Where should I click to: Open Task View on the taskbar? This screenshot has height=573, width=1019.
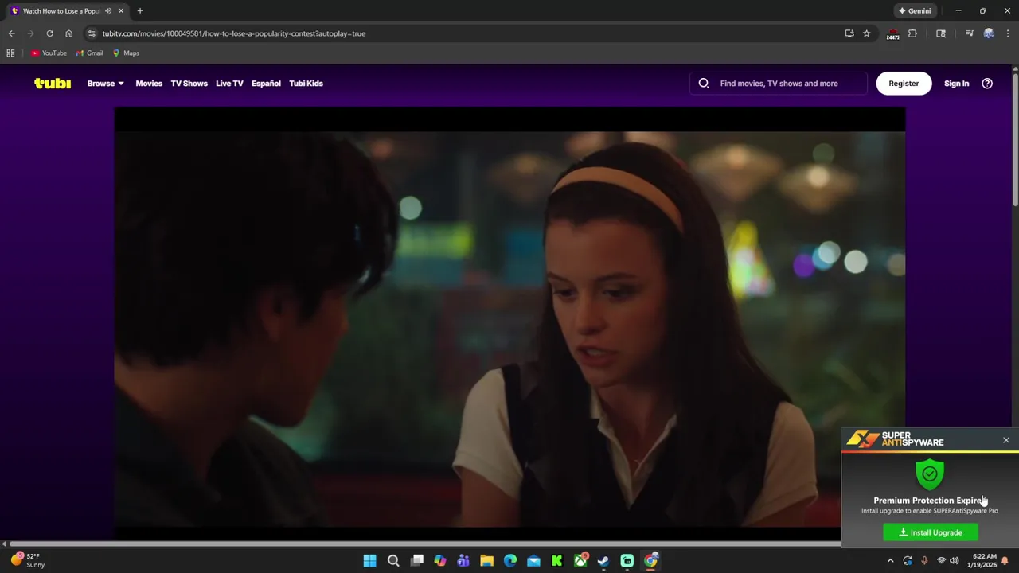(x=416, y=561)
